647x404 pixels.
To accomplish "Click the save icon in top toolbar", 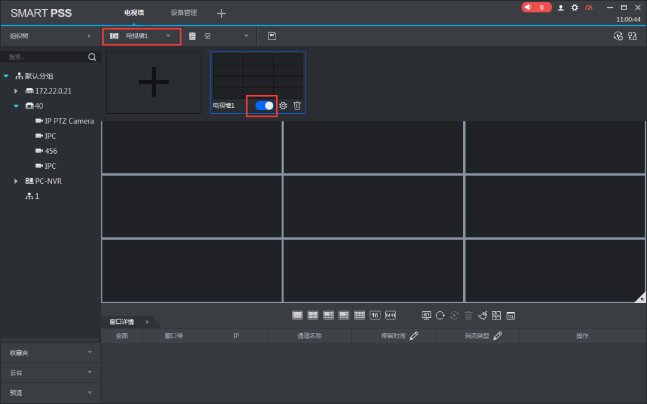I will click(272, 36).
